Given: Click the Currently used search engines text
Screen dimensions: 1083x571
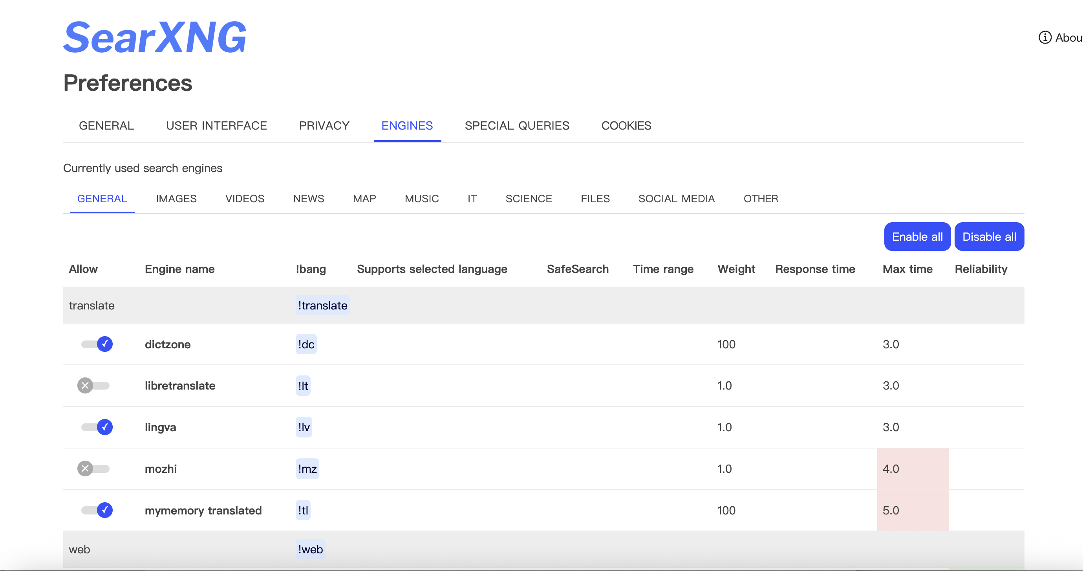Looking at the screenshot, I should 143,168.
